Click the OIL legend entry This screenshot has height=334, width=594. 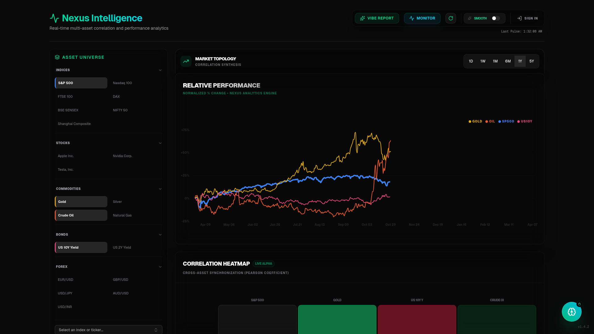(x=490, y=122)
